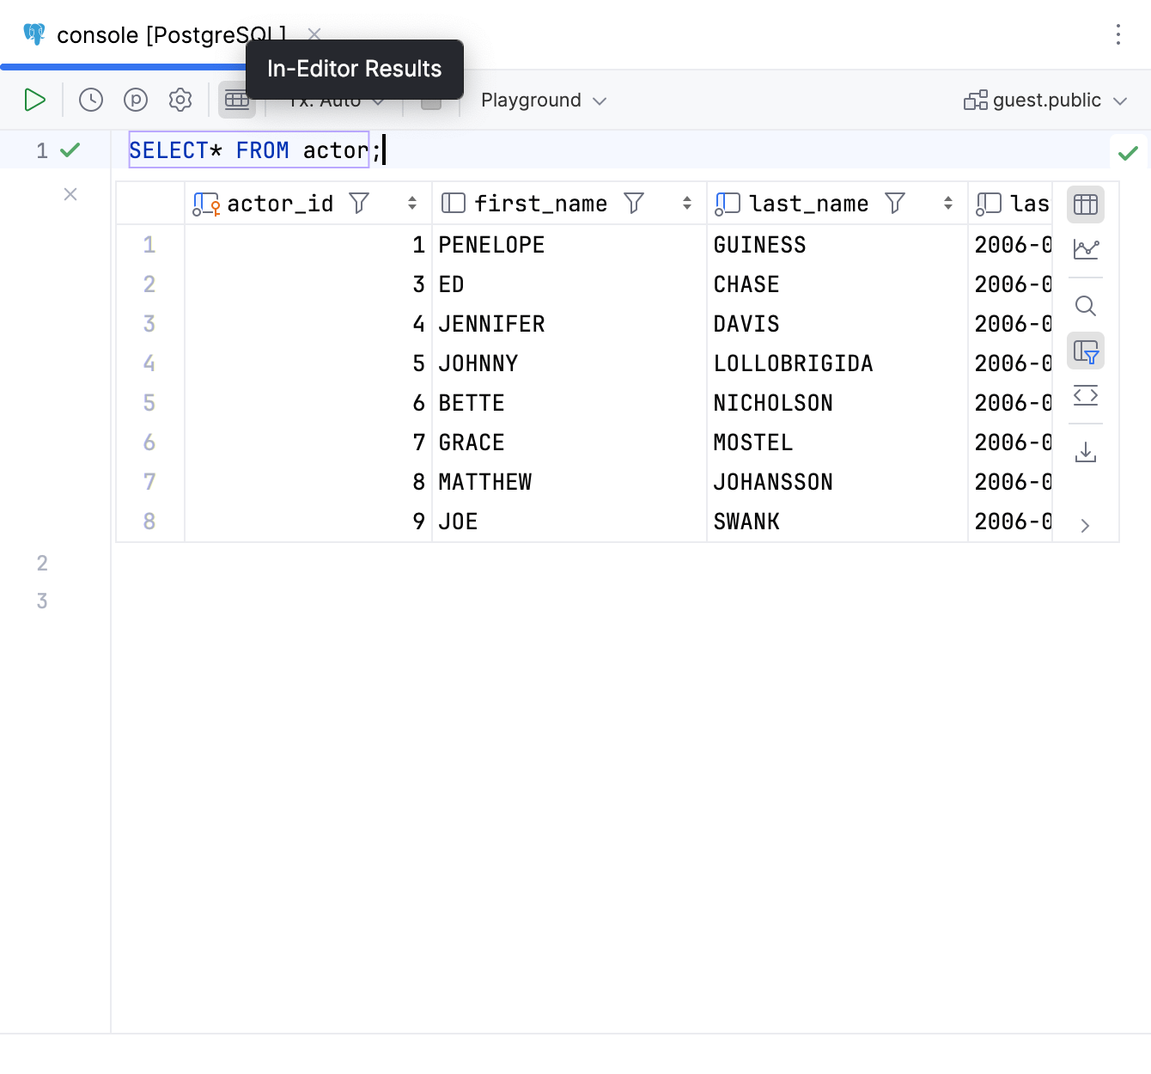The height and width of the screenshot is (1074, 1151).
Task: Open the export data icon
Action: point(1086,451)
